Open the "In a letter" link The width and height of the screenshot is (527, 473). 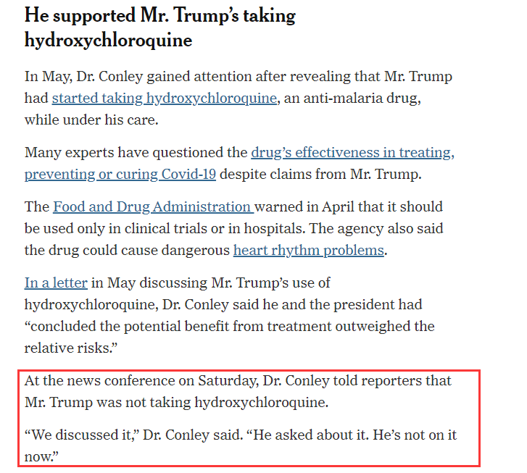click(x=56, y=283)
